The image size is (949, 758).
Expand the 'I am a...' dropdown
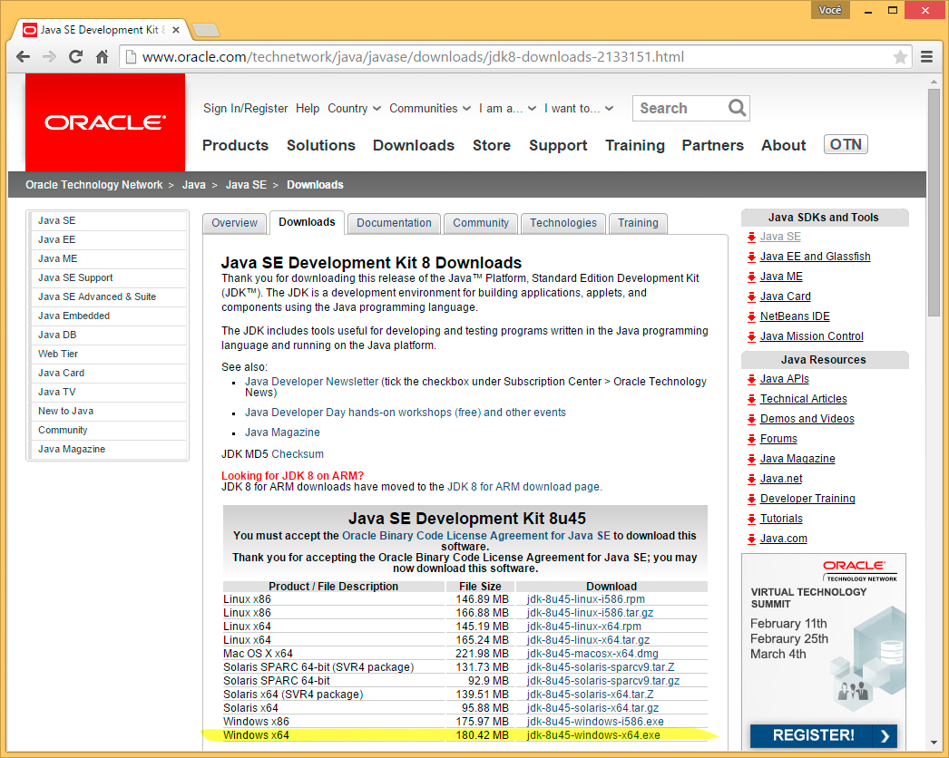507,108
